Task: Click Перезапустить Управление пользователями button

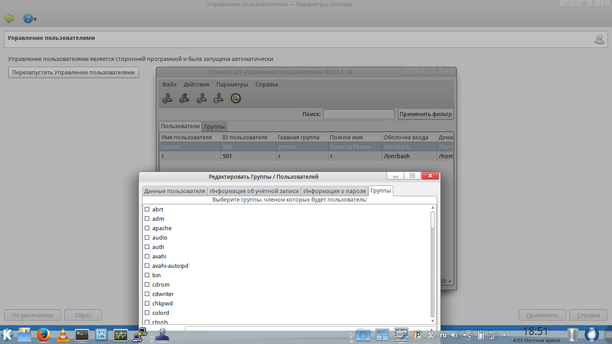Action: point(73,72)
